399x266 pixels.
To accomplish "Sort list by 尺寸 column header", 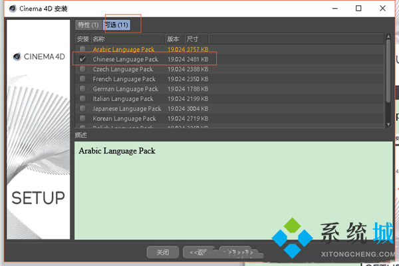I will pyautogui.click(x=193, y=39).
